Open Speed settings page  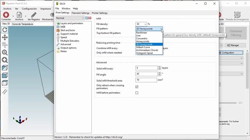[x=63, y=37]
